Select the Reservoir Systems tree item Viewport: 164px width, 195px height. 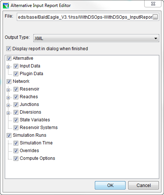click(39, 128)
